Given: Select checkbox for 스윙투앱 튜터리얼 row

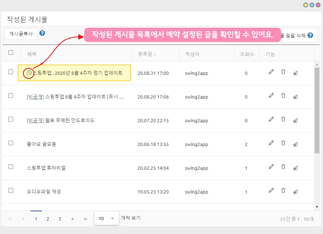Looking at the screenshot, I should [x=11, y=167].
